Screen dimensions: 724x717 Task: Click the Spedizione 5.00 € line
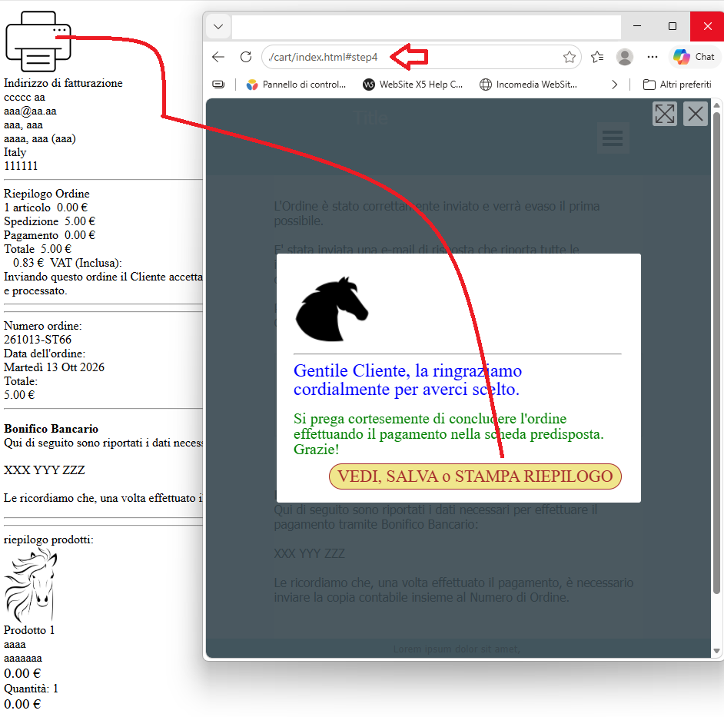point(49,221)
